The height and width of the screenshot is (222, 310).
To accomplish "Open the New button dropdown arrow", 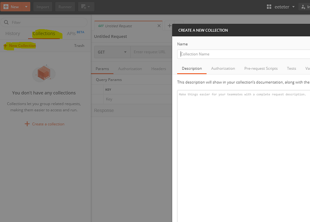I will point(26,7).
